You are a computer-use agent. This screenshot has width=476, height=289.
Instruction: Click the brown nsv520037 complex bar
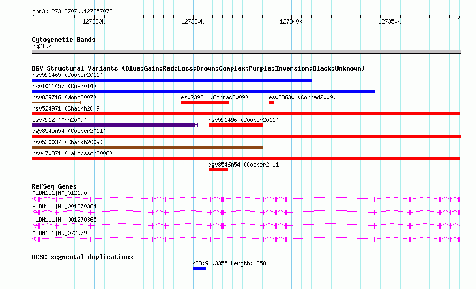point(147,147)
